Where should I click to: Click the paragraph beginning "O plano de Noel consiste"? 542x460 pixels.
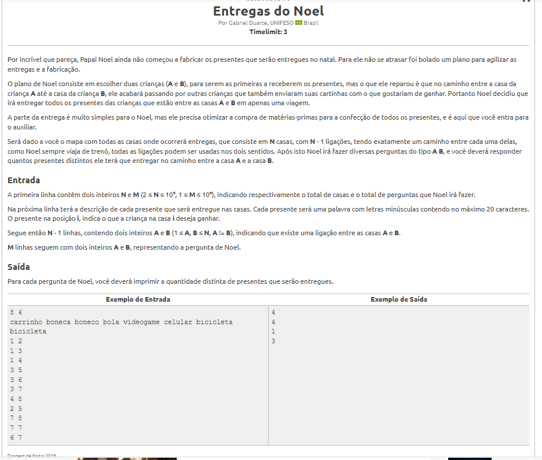coord(268,93)
